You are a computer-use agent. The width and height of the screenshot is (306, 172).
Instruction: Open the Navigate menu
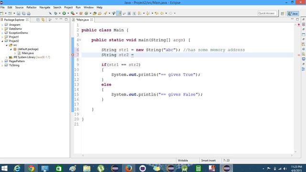pos(45,8)
